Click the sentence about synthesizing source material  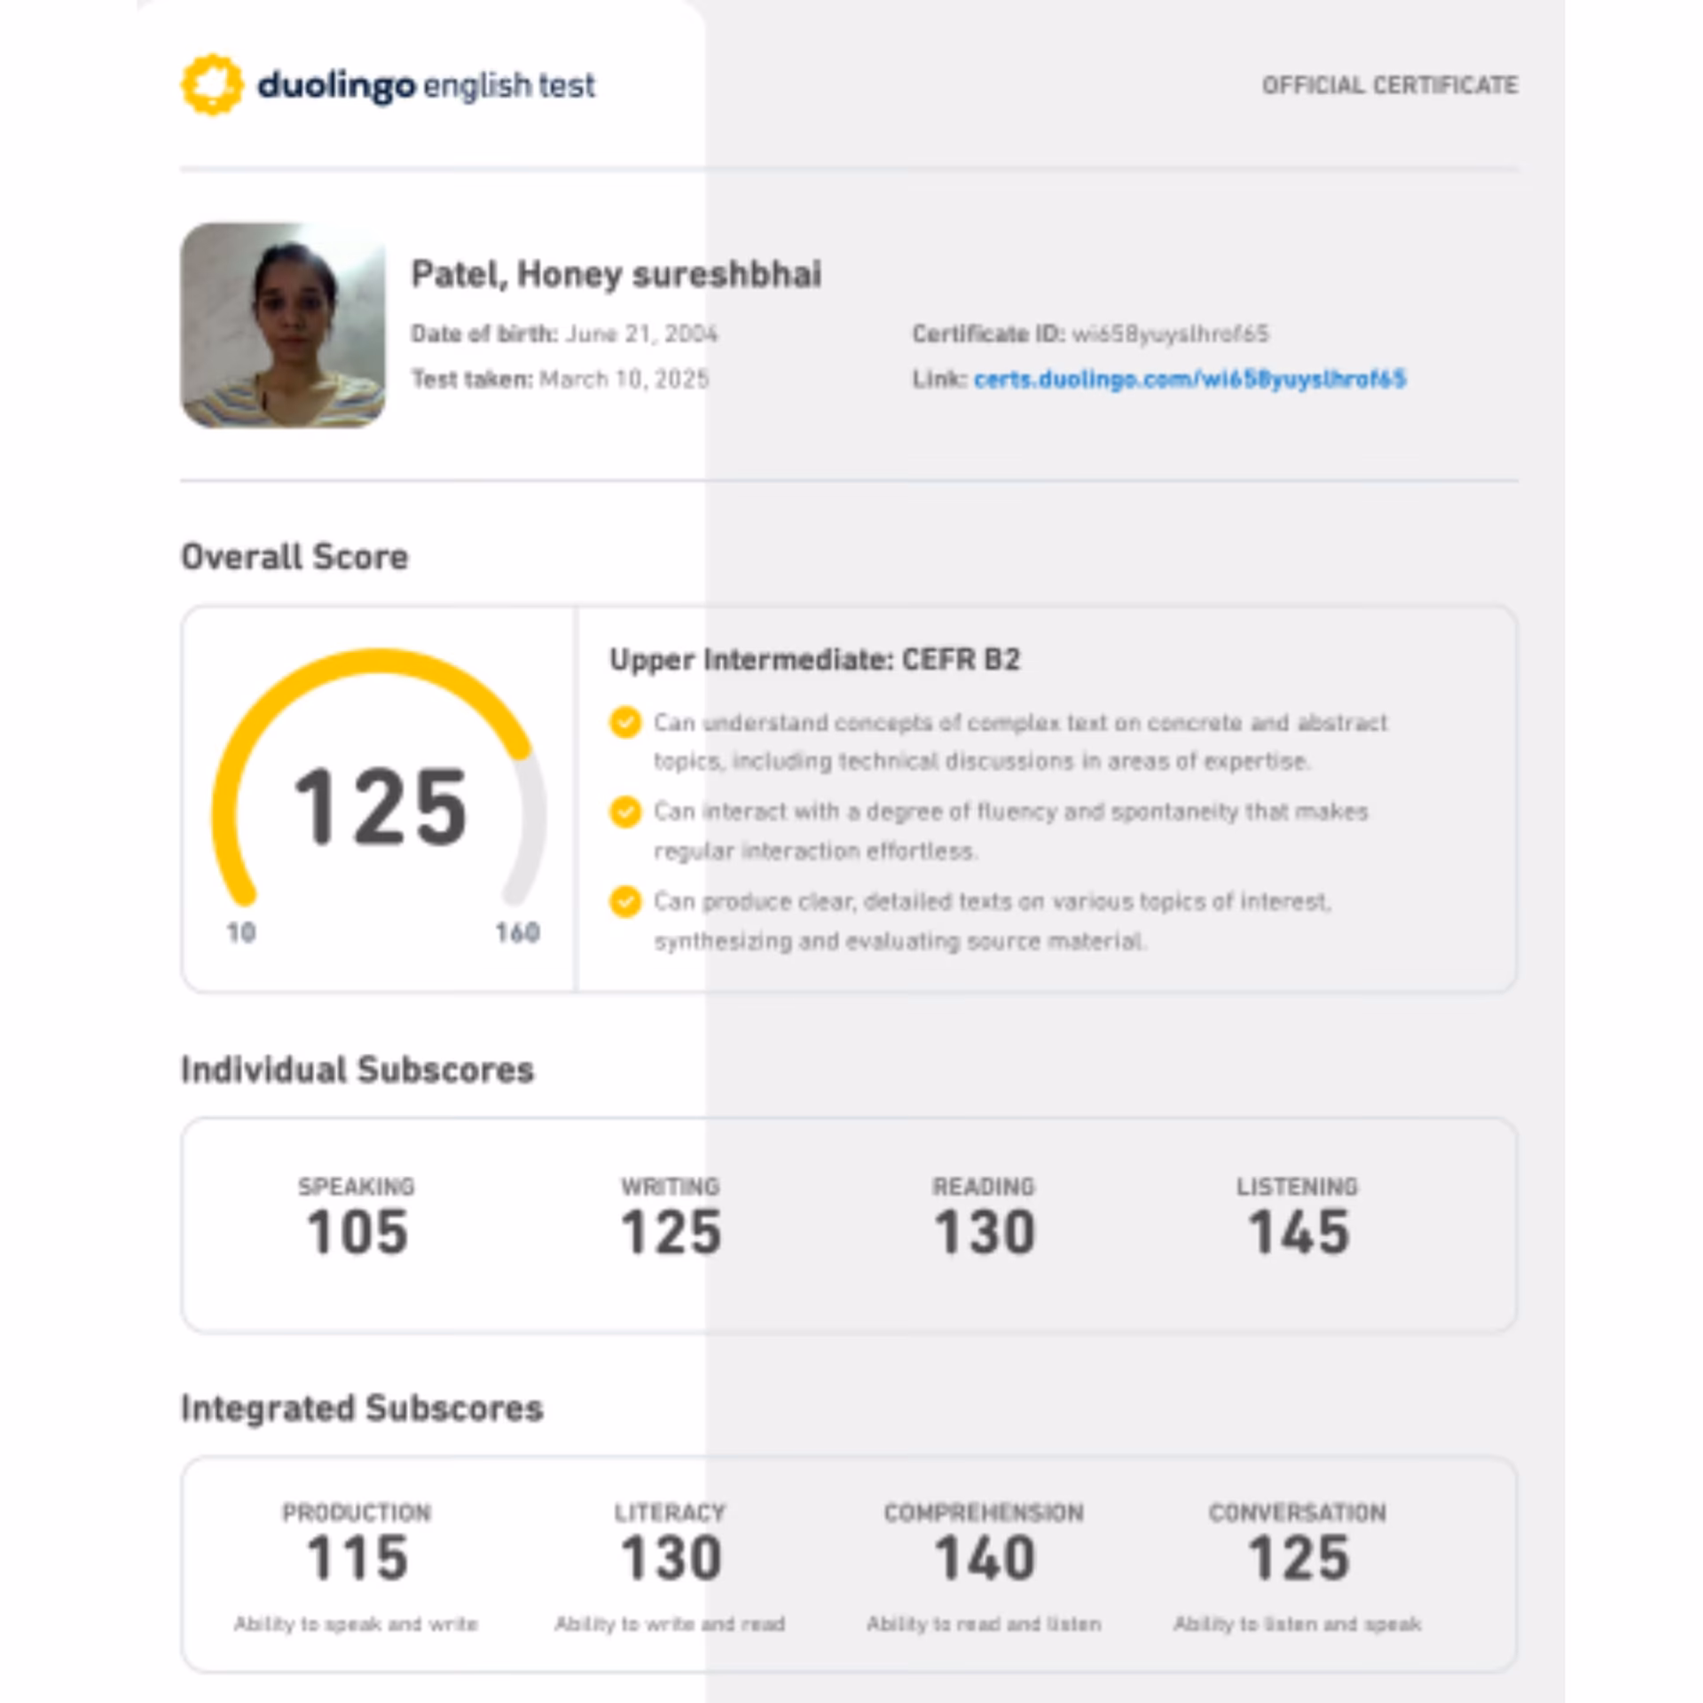click(x=993, y=921)
